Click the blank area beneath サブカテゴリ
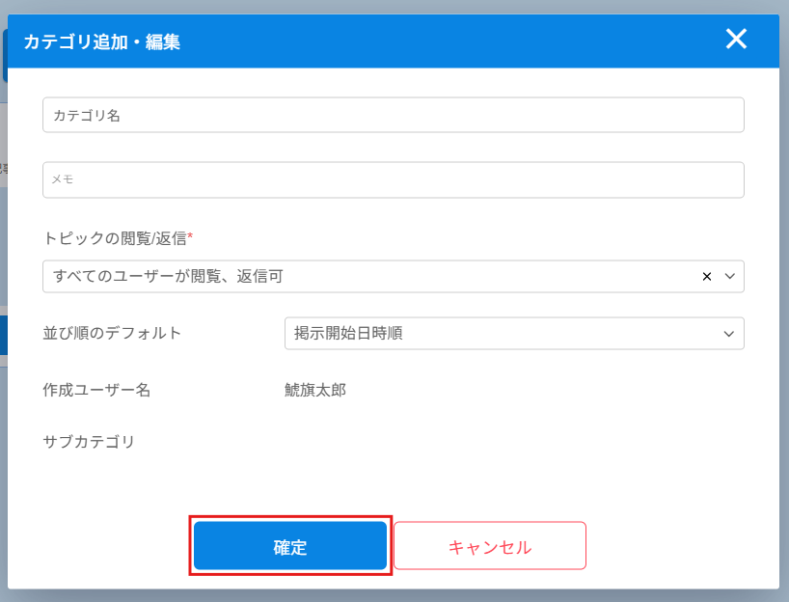789x602 pixels. (393, 480)
